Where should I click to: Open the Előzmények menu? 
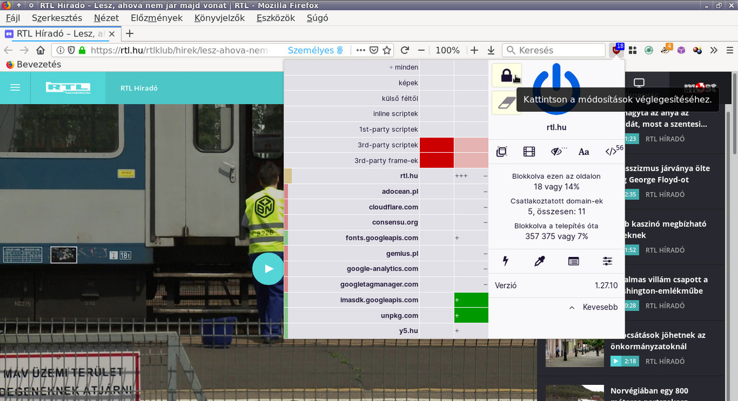pyautogui.click(x=156, y=18)
